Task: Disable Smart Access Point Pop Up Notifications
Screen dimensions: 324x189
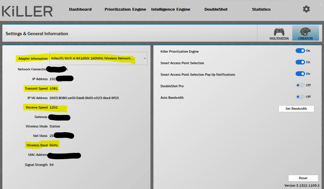Action: click(300, 74)
